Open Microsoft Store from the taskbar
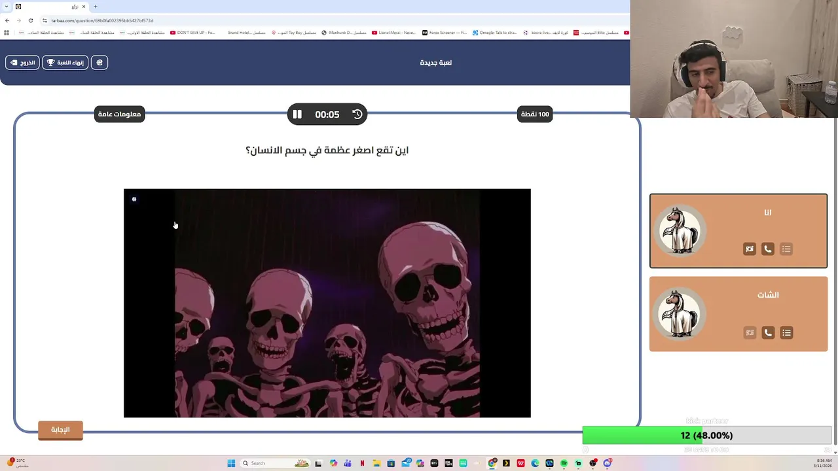 [x=391, y=463]
